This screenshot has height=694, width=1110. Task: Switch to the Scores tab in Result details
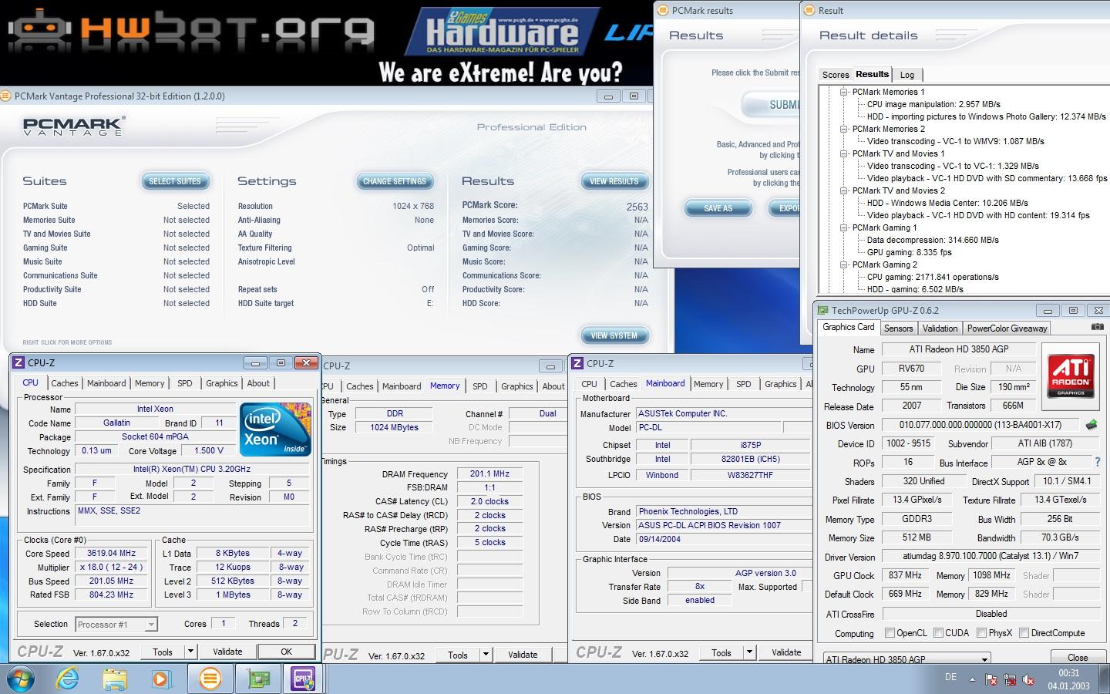pyautogui.click(x=836, y=75)
